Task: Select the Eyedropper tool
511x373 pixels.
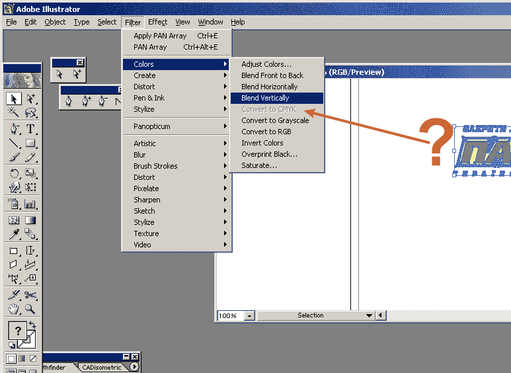Action: (x=14, y=234)
